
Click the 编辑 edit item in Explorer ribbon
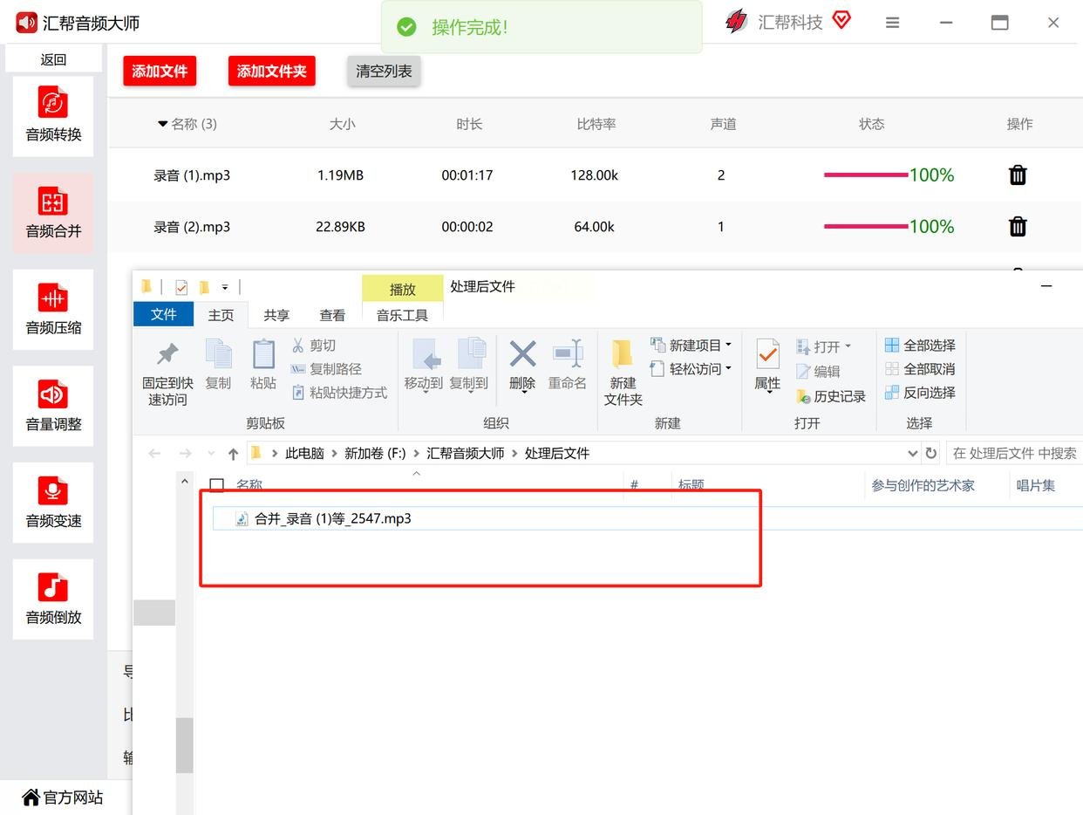click(819, 372)
